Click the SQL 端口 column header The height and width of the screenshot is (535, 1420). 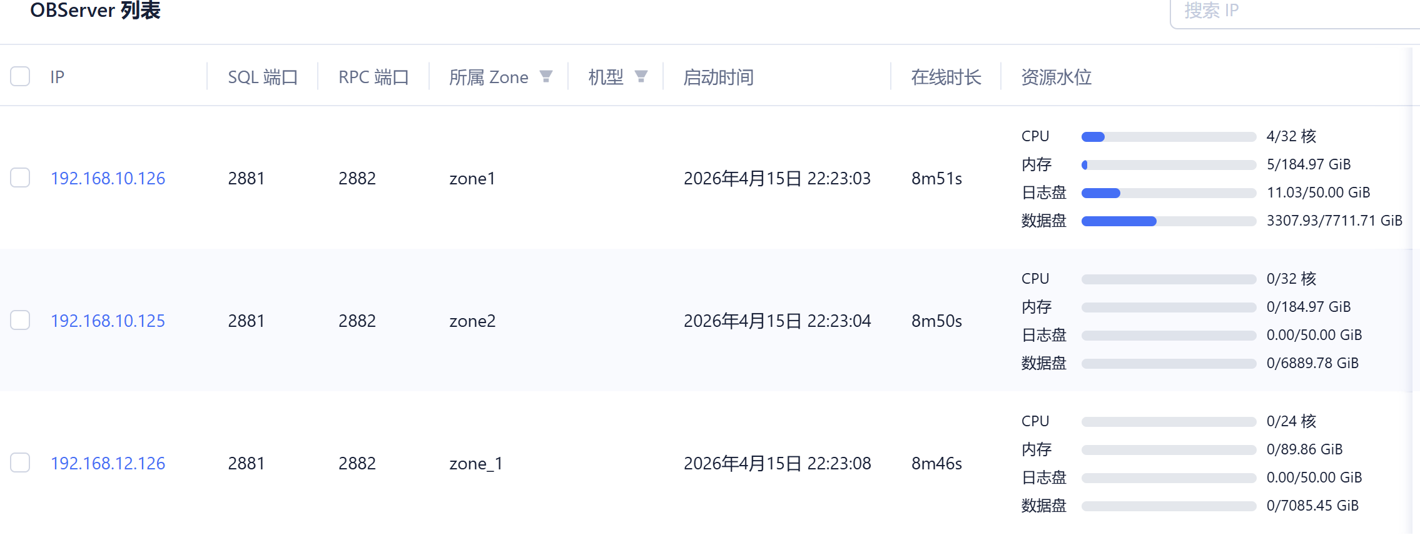[x=263, y=77]
